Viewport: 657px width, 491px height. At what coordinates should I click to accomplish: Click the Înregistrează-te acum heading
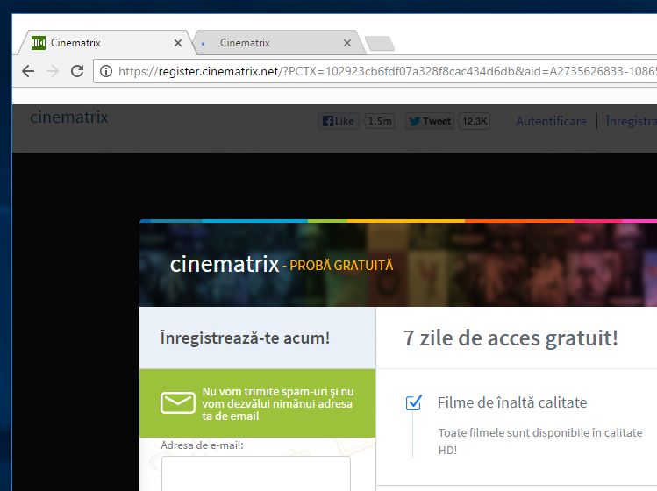[x=245, y=338]
